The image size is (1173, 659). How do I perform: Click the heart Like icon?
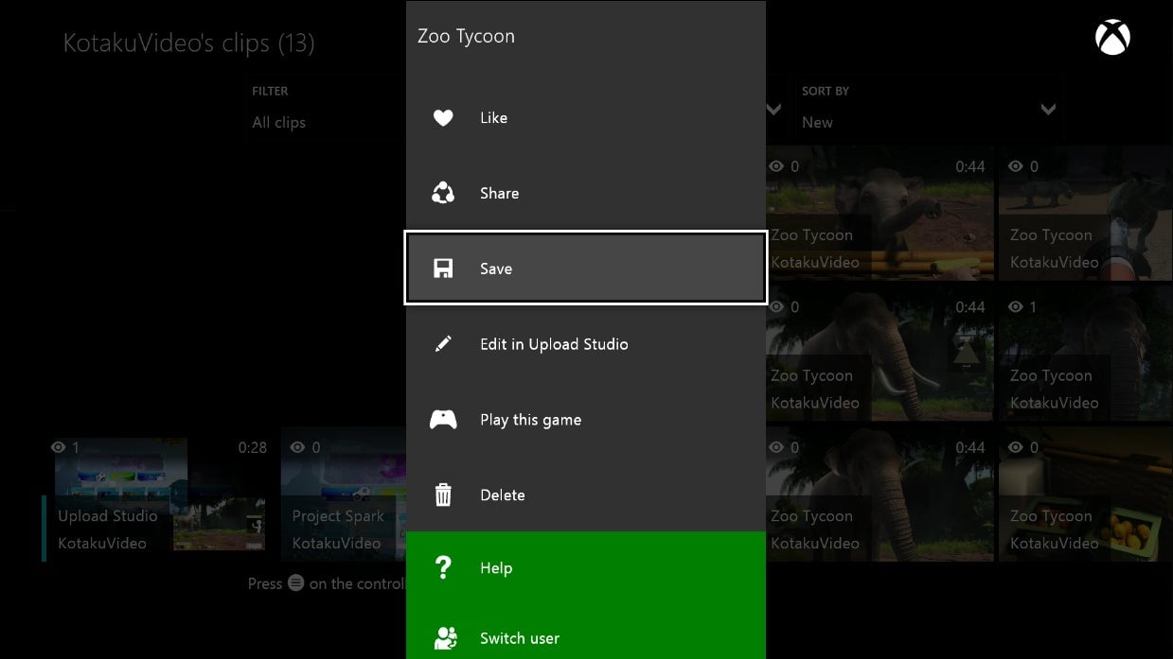443,118
